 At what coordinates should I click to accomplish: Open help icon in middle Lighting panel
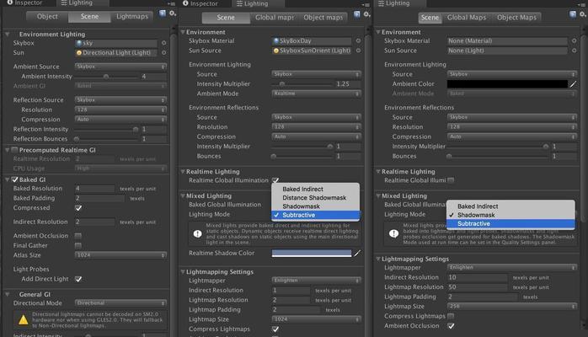(357, 14)
